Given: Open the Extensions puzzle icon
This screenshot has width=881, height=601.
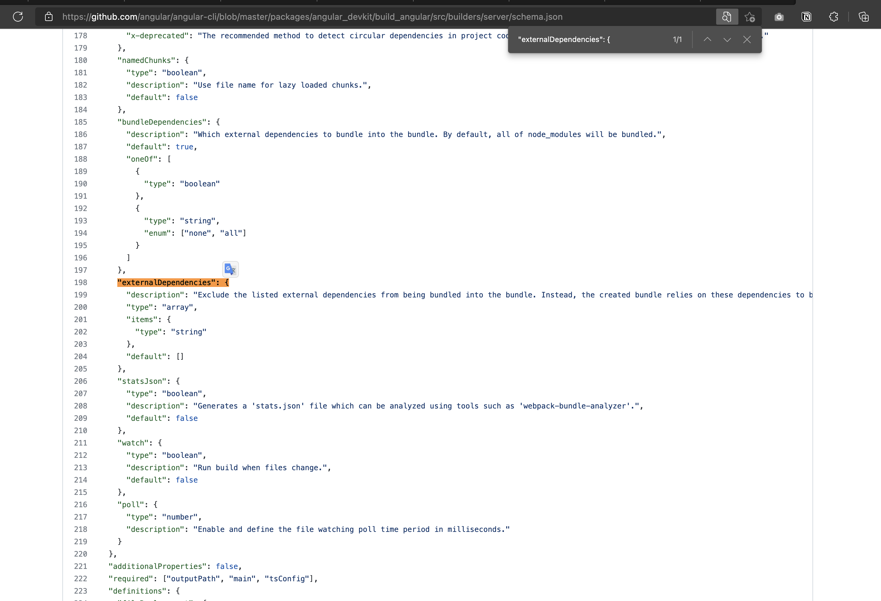Looking at the screenshot, I should coord(833,17).
